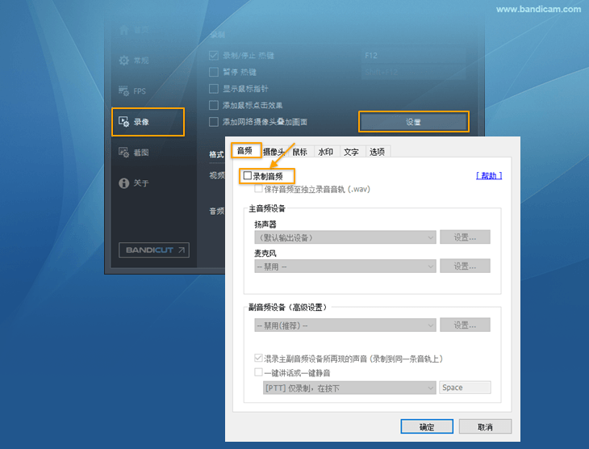Click the Settings (设置) button in Bandicam window
The width and height of the screenshot is (589, 449).
pyautogui.click(x=414, y=122)
